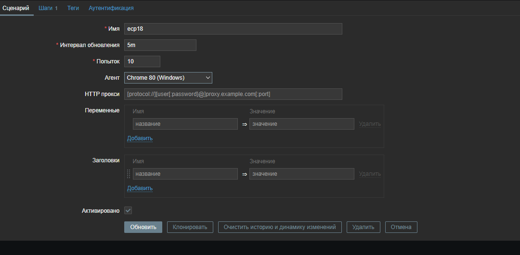Switch to the Шаги tab

click(48, 8)
